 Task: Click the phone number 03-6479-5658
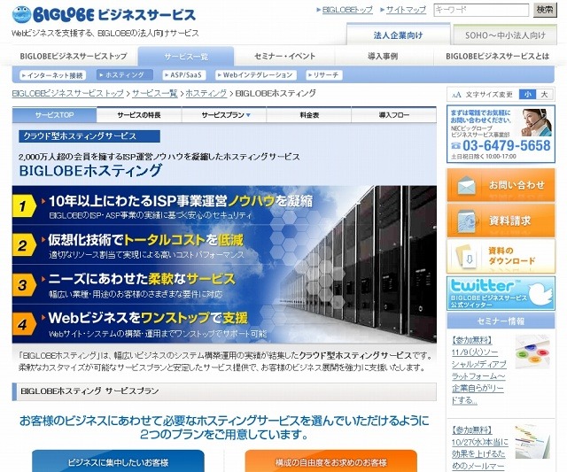506,145
